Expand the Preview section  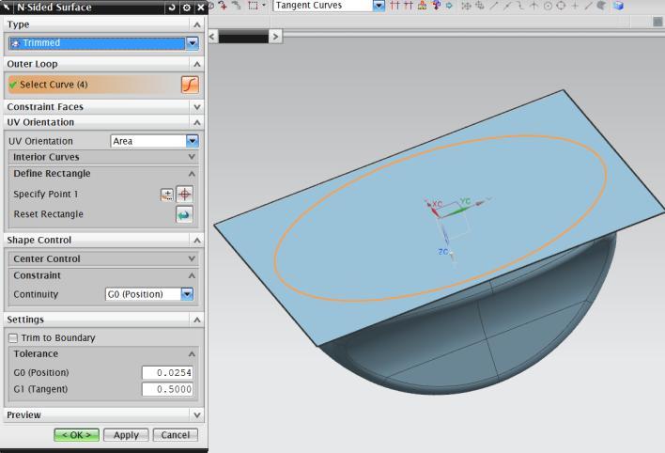click(197, 414)
